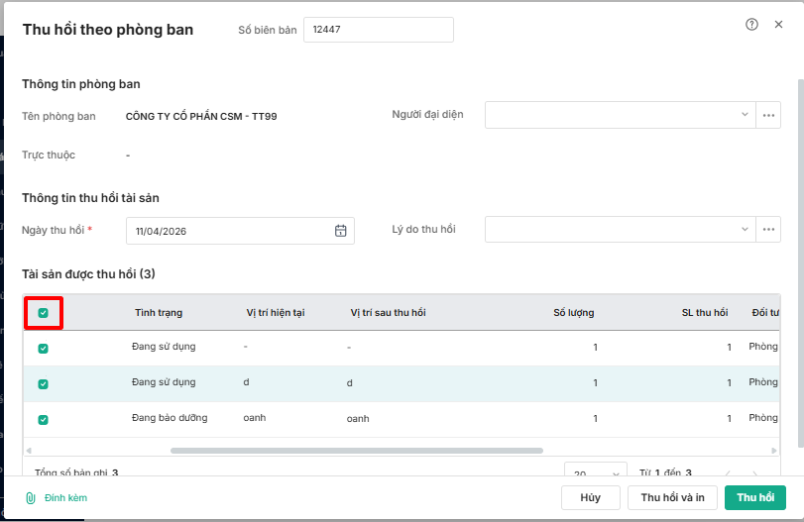Click the Tình trạng column header

tap(159, 313)
